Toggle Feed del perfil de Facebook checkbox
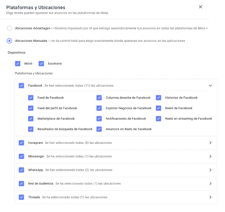The height and width of the screenshot is (212, 225). (x=31, y=108)
